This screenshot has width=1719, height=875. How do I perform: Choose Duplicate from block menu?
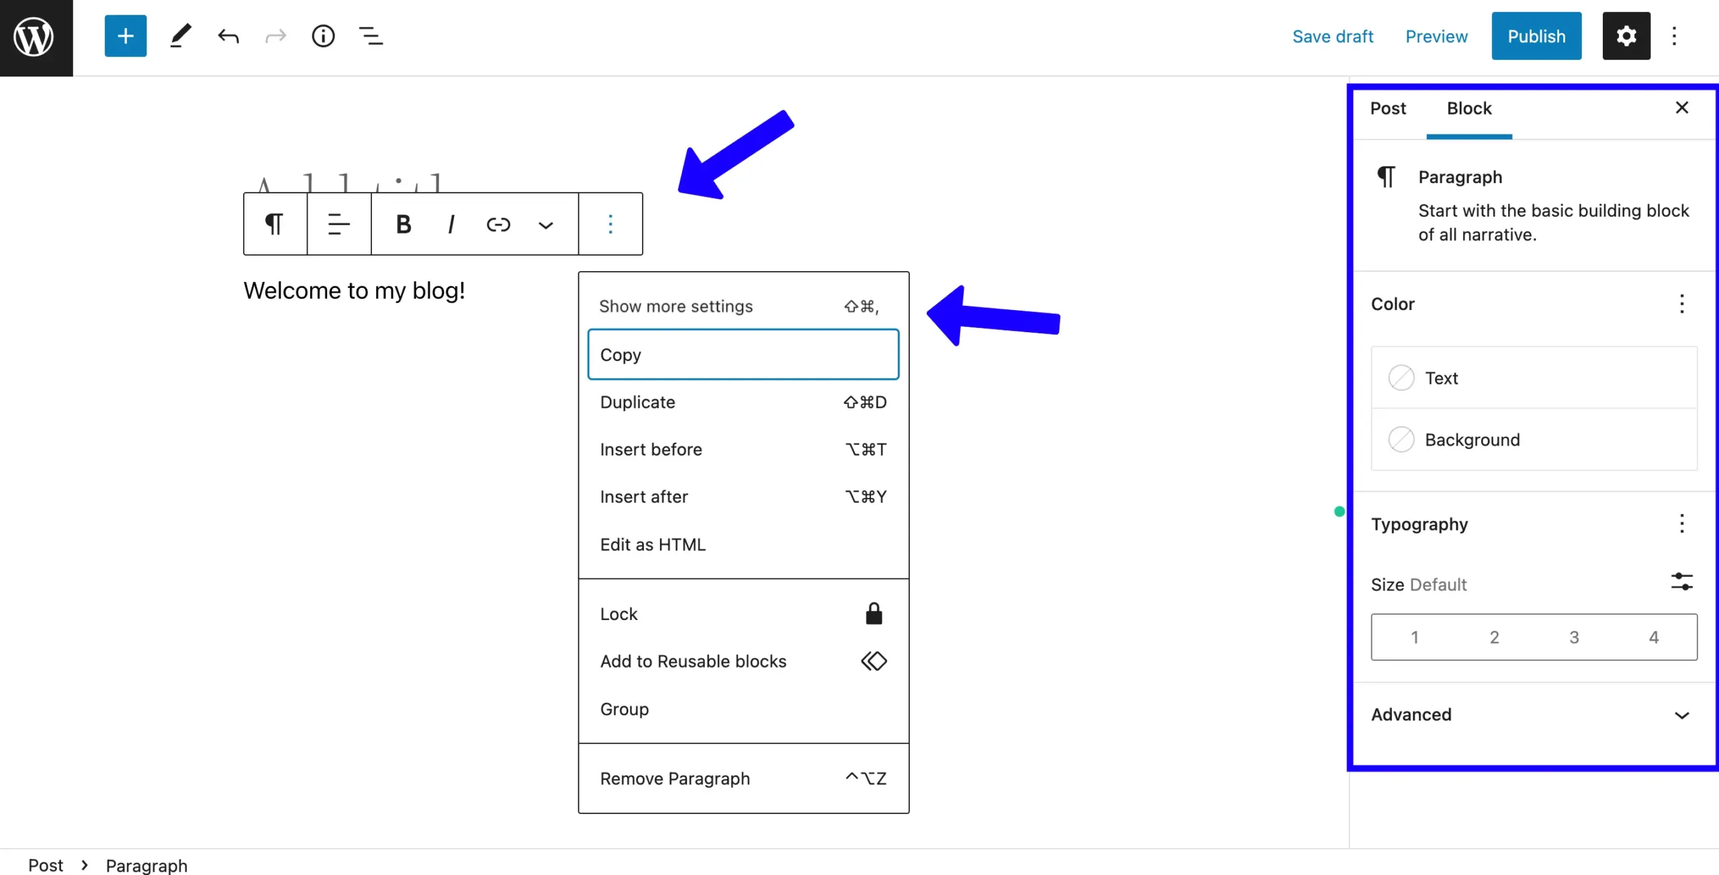tap(743, 402)
